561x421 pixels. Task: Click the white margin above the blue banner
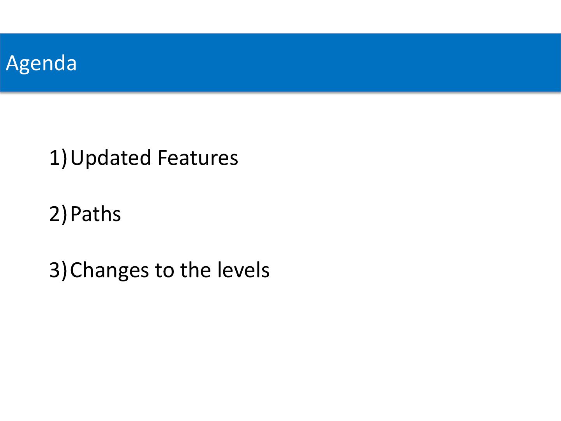point(280,16)
